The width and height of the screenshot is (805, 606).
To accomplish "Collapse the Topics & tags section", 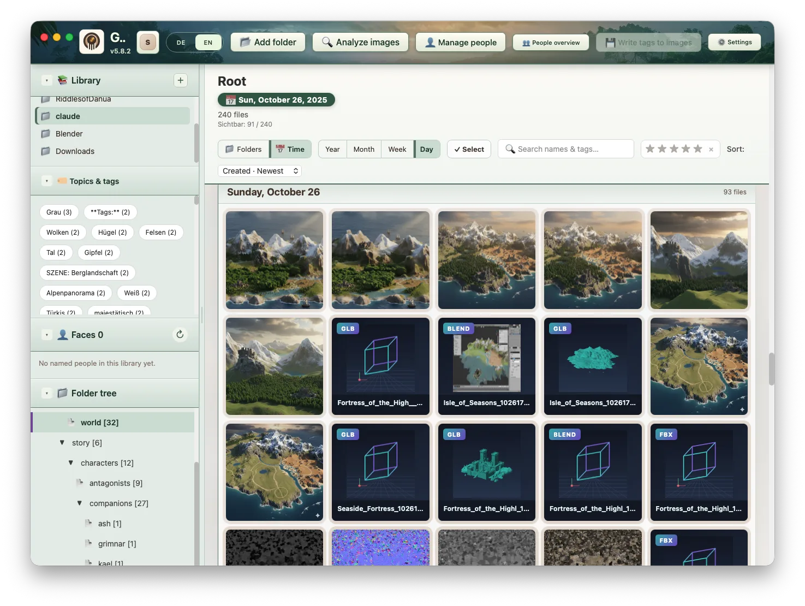I will click(47, 181).
